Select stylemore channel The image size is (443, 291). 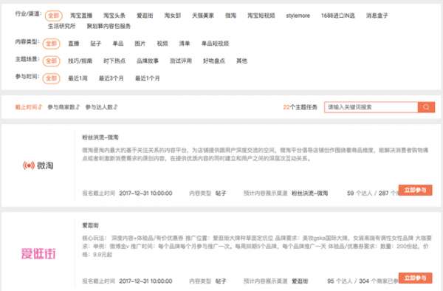point(298,16)
